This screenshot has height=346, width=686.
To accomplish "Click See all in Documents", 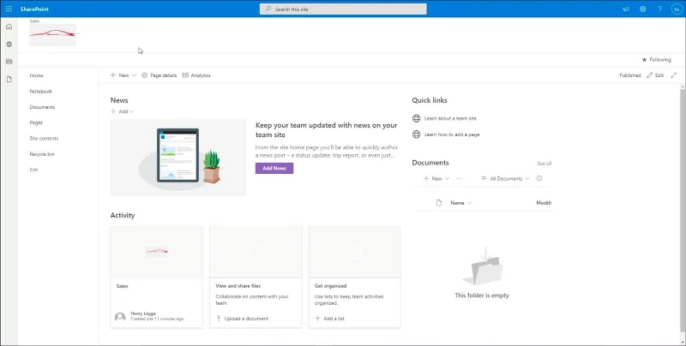I will pyautogui.click(x=545, y=164).
